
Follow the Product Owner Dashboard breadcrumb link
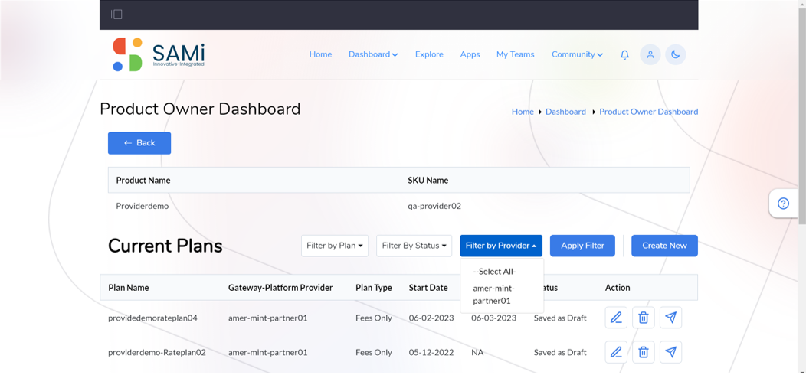click(649, 112)
